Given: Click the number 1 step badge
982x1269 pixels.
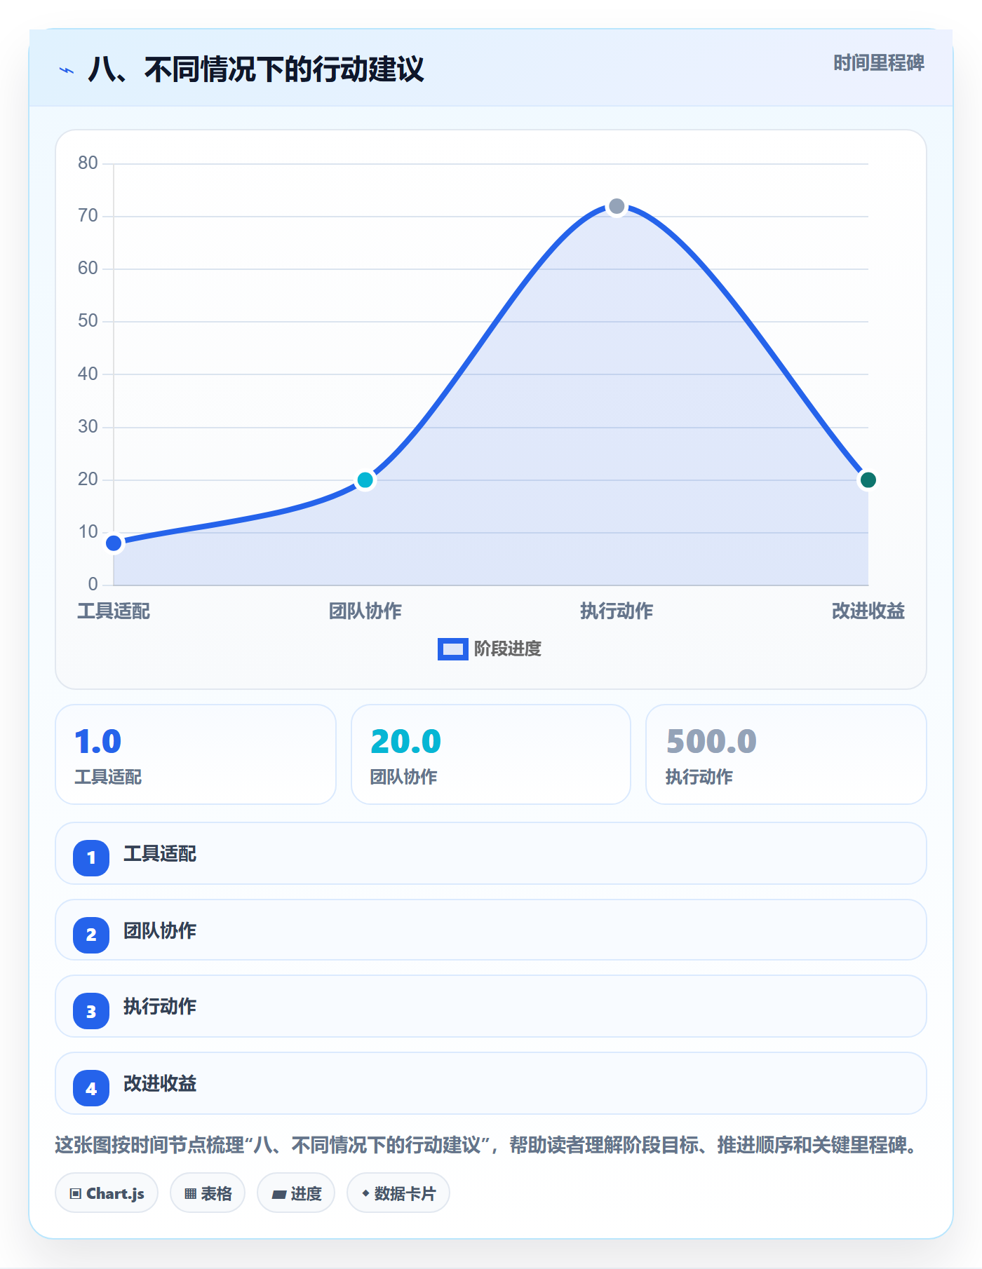Looking at the screenshot, I should (91, 857).
